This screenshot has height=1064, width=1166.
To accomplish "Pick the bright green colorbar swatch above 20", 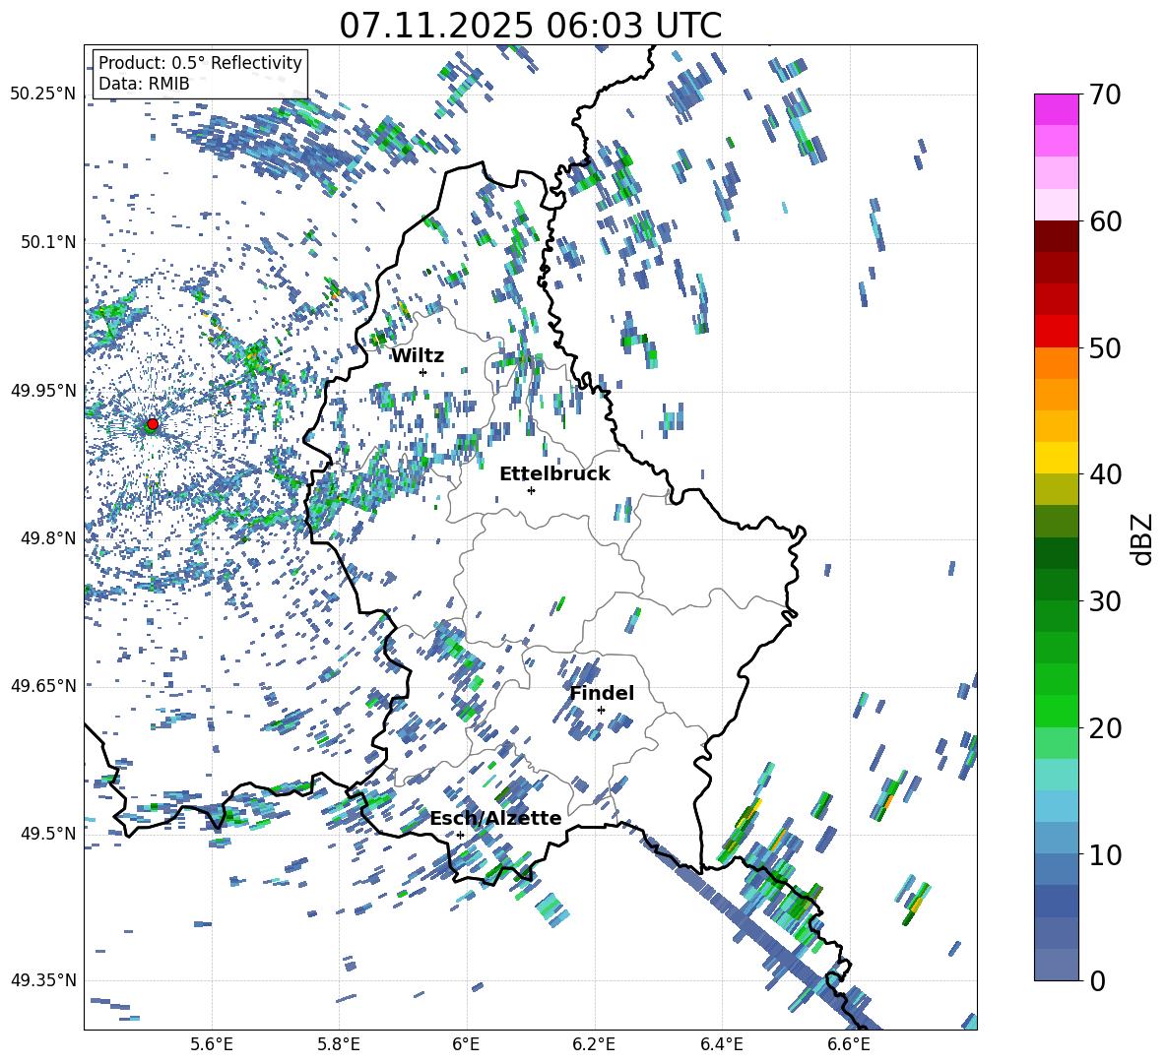I will coord(1056,711).
